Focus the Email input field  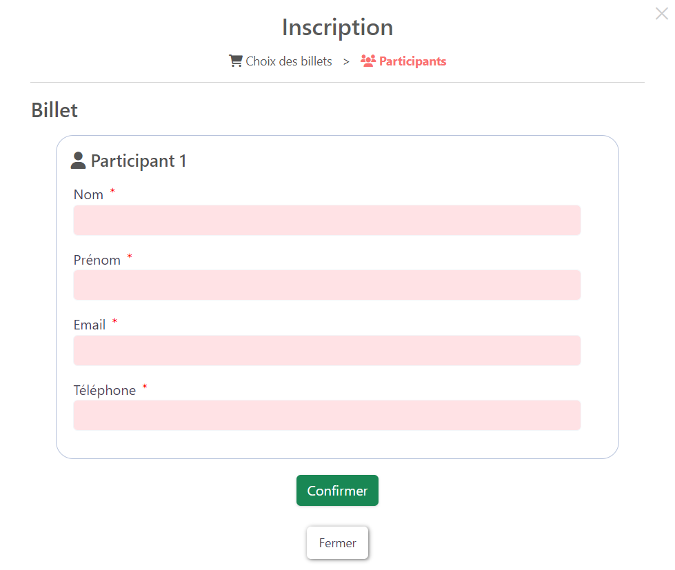[x=327, y=350]
